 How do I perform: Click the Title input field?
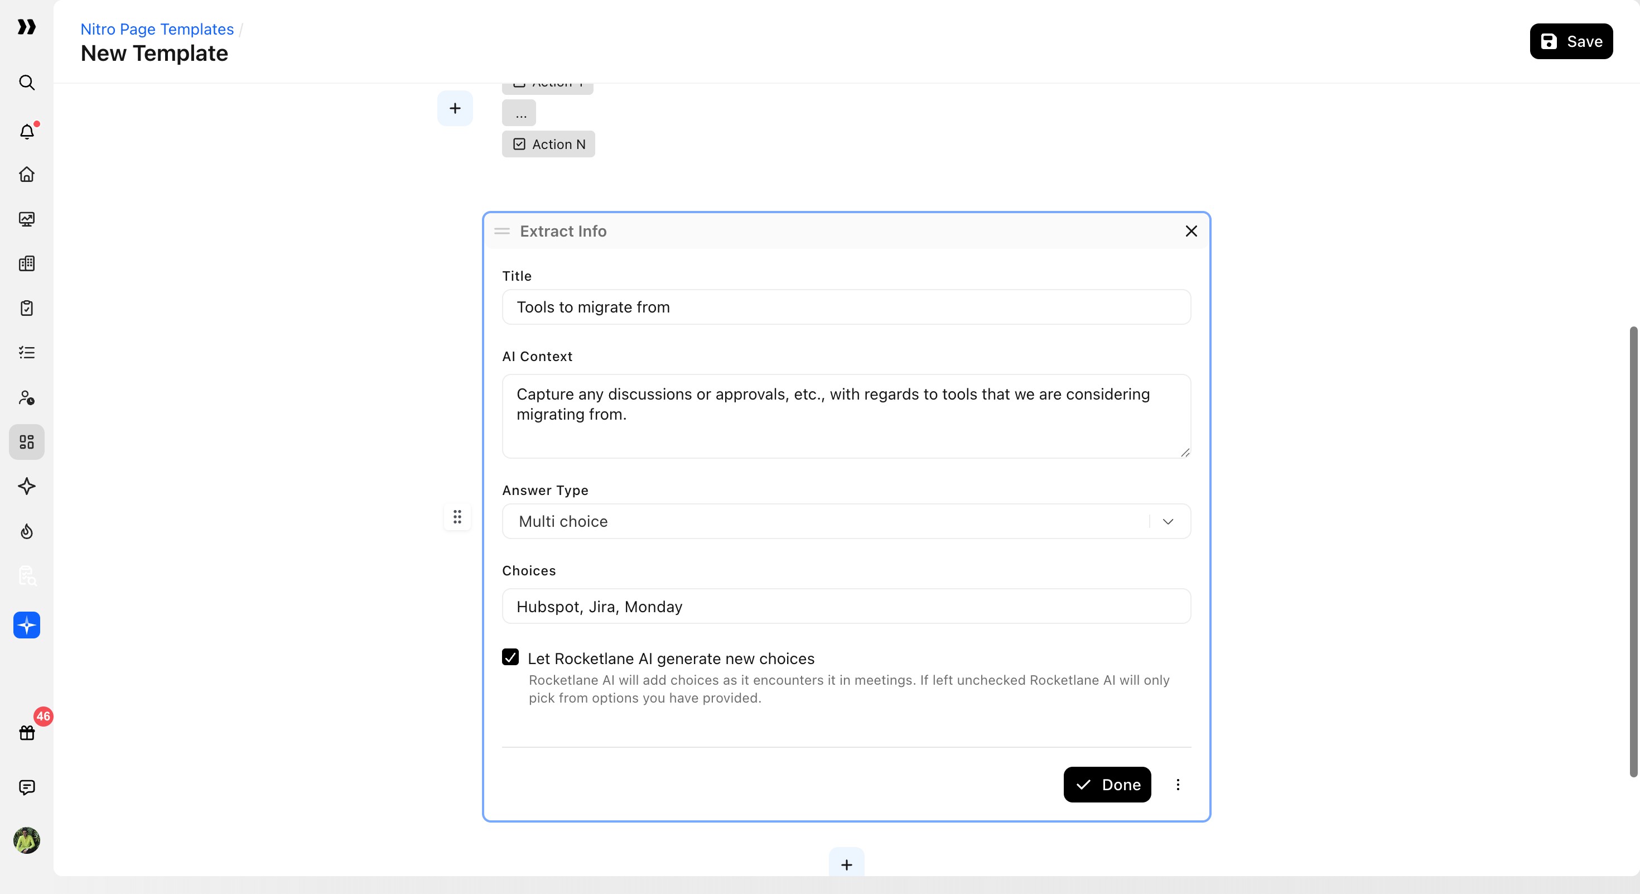click(846, 307)
